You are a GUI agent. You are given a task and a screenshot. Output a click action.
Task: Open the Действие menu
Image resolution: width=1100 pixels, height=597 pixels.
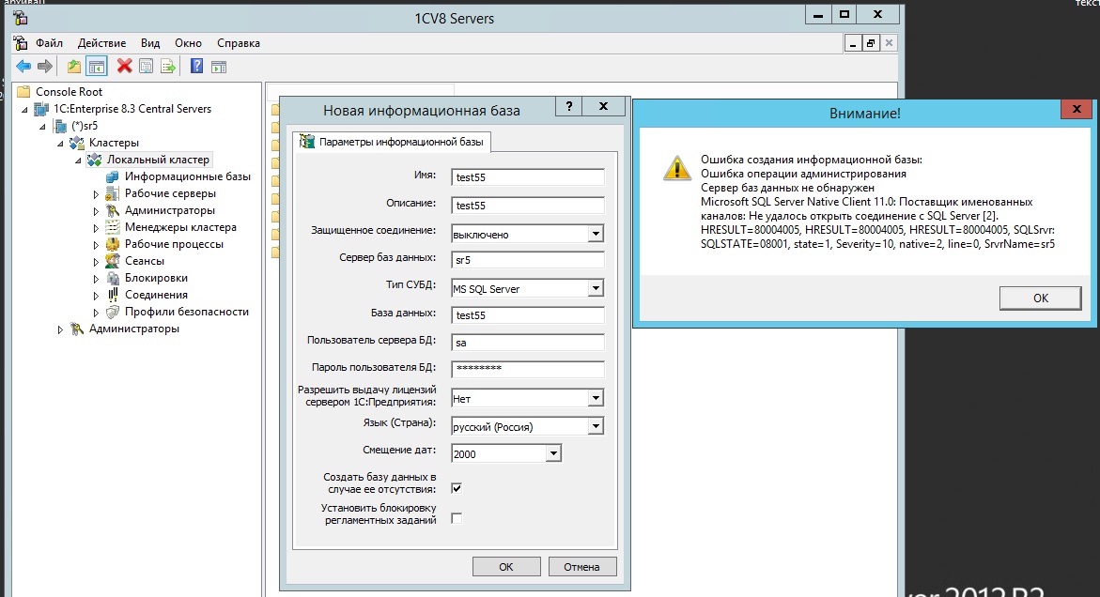click(x=101, y=43)
